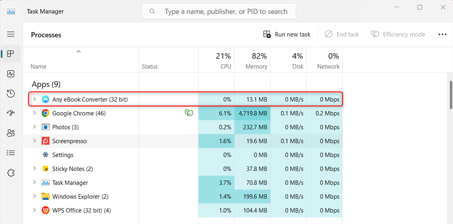
Task: Click the Task Manager title bar logo
Action: [x=11, y=12]
